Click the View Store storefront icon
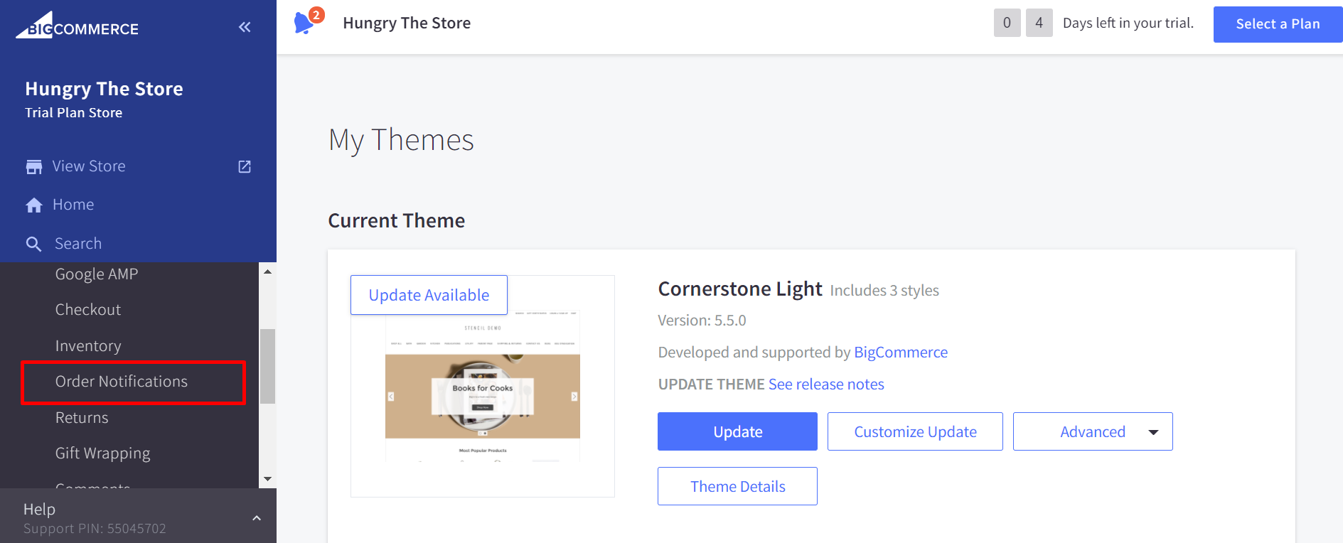 33,166
